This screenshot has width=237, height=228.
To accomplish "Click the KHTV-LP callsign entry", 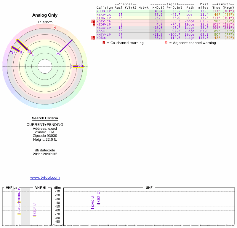I will pyautogui.click(x=103, y=34).
